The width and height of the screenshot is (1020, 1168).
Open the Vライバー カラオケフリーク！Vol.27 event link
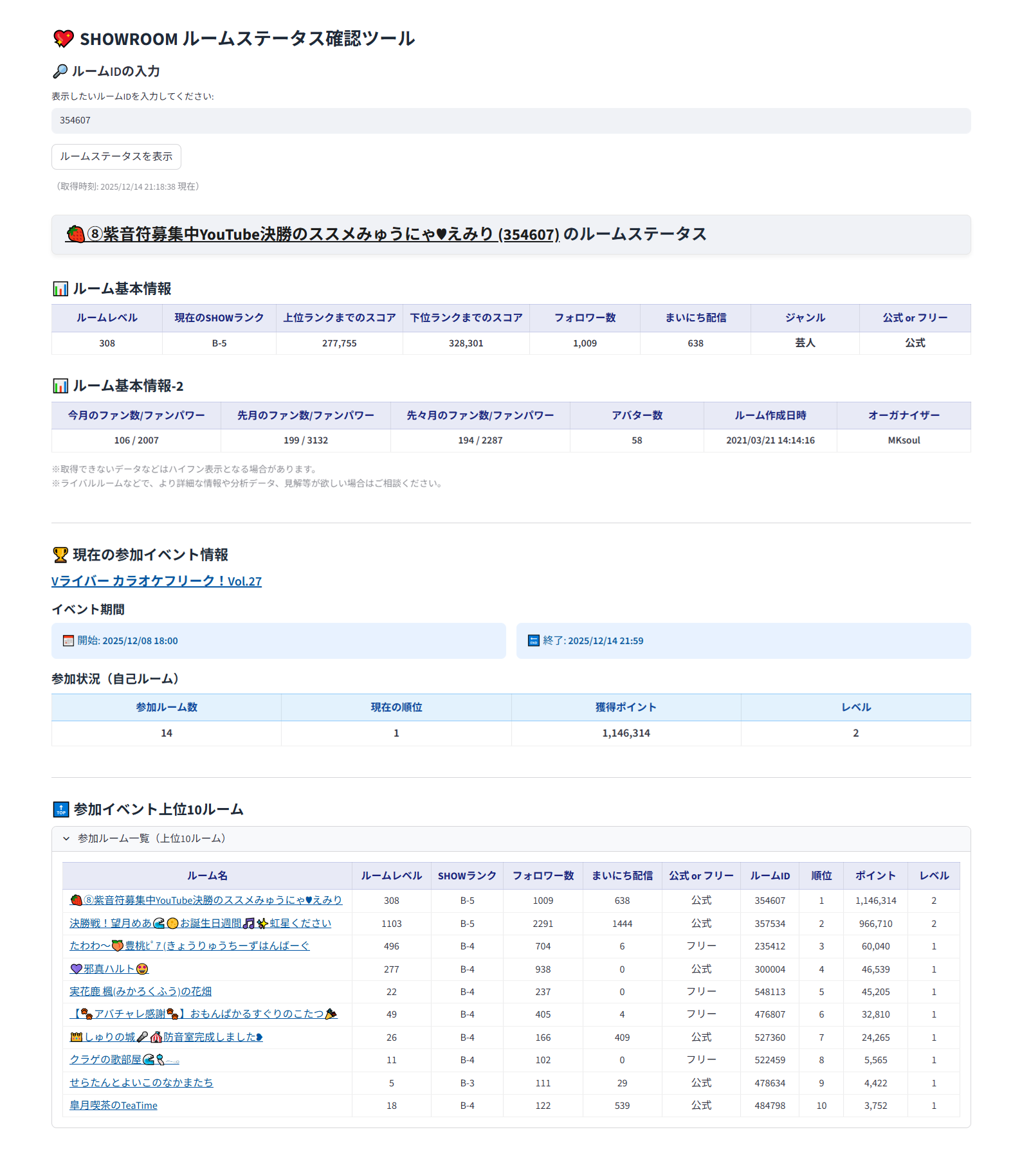(x=156, y=581)
